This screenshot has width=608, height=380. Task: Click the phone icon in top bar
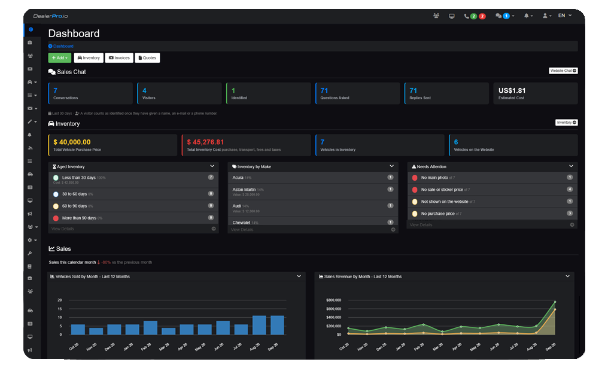click(x=466, y=16)
